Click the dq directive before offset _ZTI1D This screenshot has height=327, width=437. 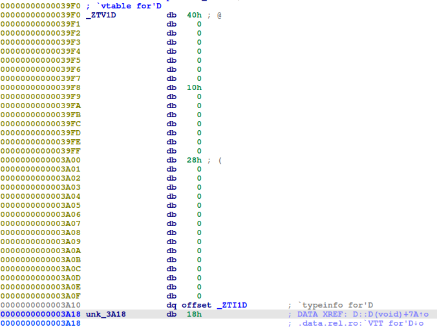coord(171,305)
